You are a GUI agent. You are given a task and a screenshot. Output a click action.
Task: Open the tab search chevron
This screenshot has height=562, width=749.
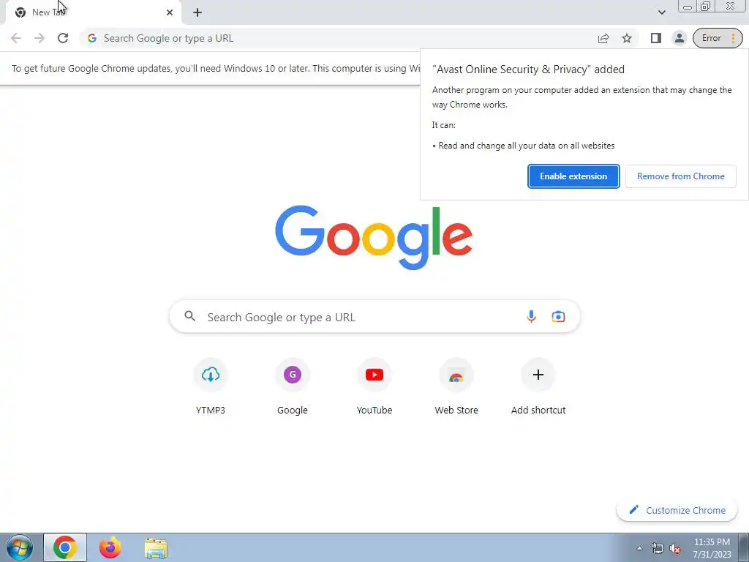pos(661,12)
